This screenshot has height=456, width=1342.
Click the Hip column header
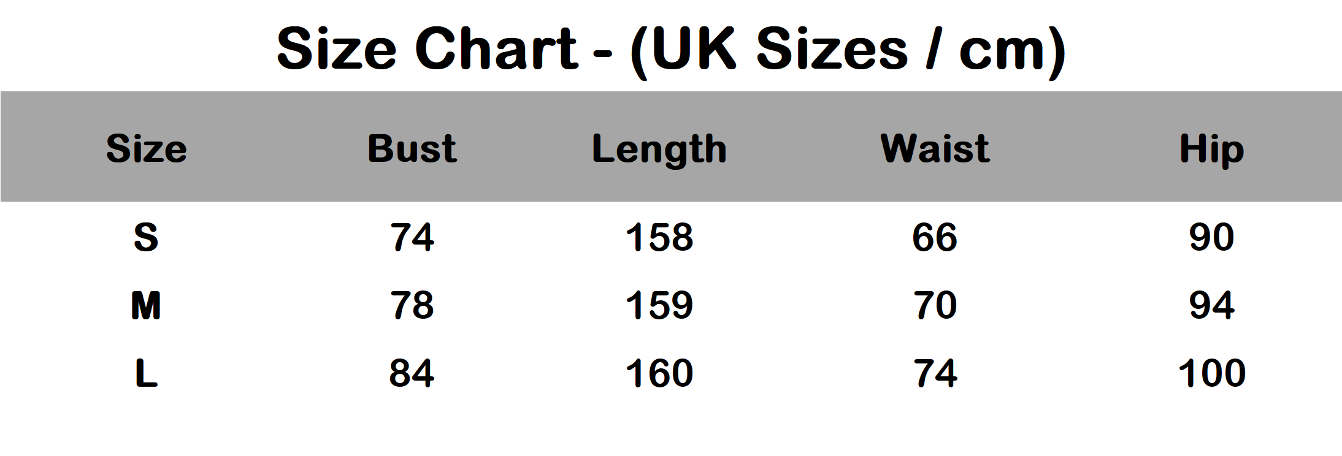[1211, 150]
